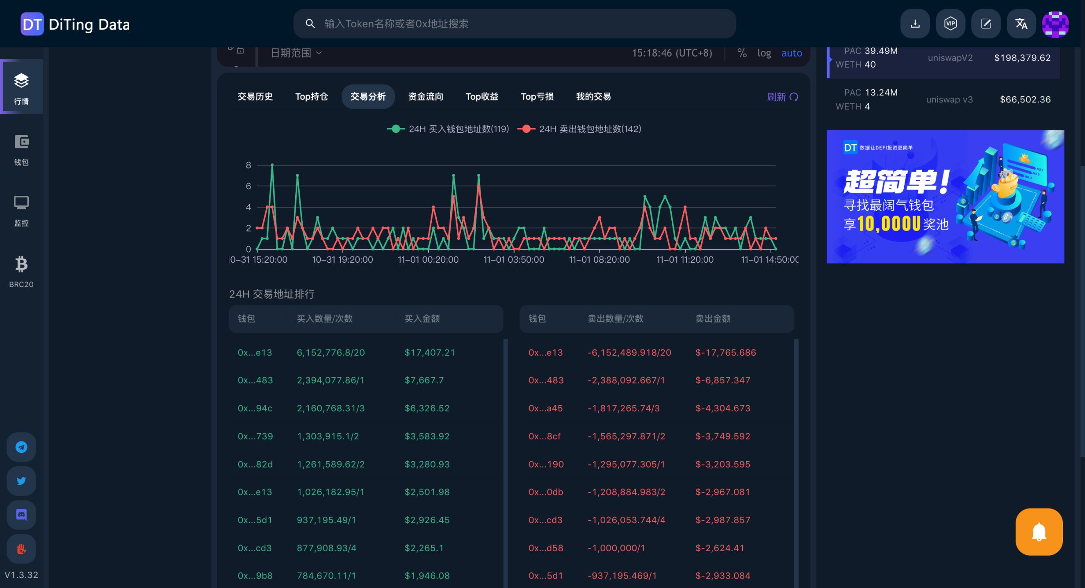Click the VIP membership icon
The width and height of the screenshot is (1085, 588).
[950, 24]
